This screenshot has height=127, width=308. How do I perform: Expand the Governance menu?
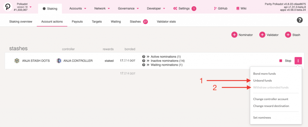128,9
